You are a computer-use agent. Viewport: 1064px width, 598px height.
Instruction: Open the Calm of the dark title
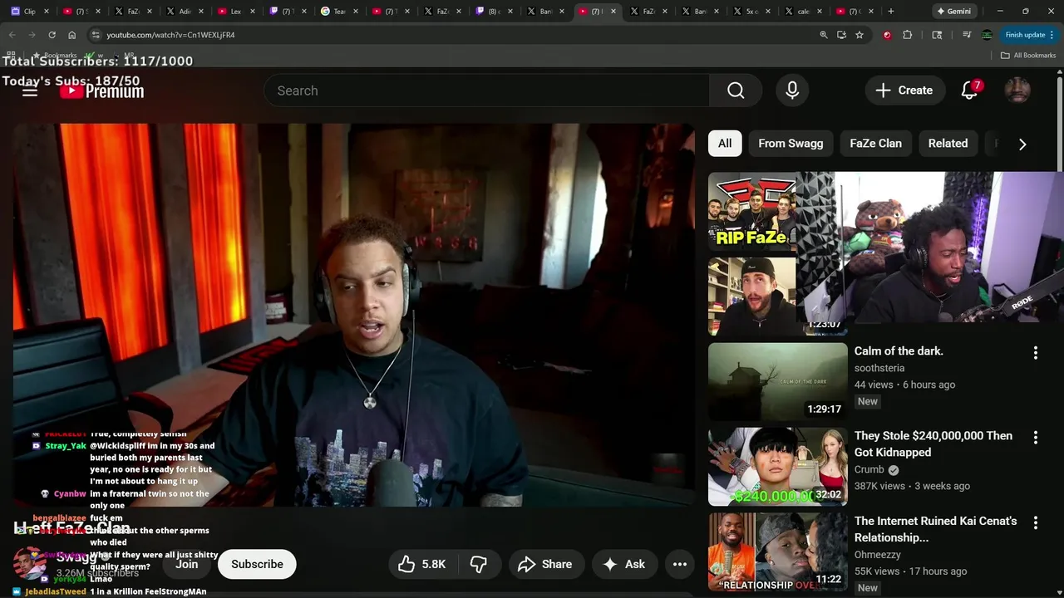[899, 351]
